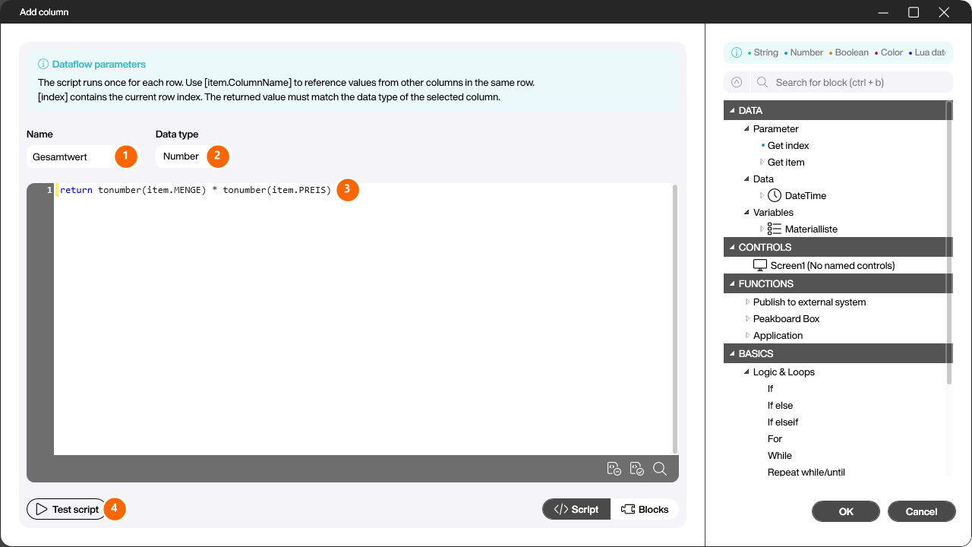This screenshot has height=547, width=972.
Task: Click the Screen1 monitor icon
Action: point(760,265)
